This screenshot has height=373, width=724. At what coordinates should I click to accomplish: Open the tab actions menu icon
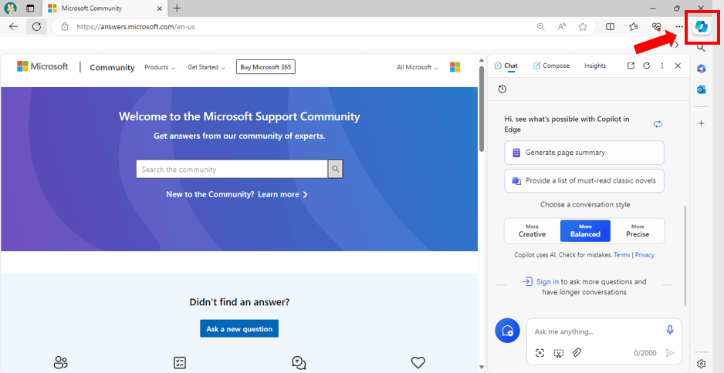pyautogui.click(x=30, y=8)
